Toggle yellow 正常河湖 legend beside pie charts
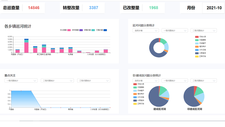 tap(139, 104)
